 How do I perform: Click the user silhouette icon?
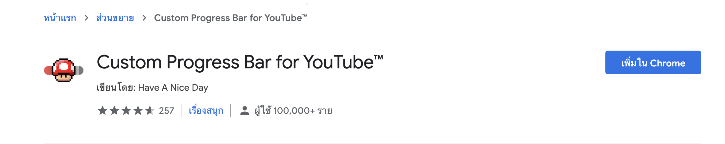[x=245, y=110]
